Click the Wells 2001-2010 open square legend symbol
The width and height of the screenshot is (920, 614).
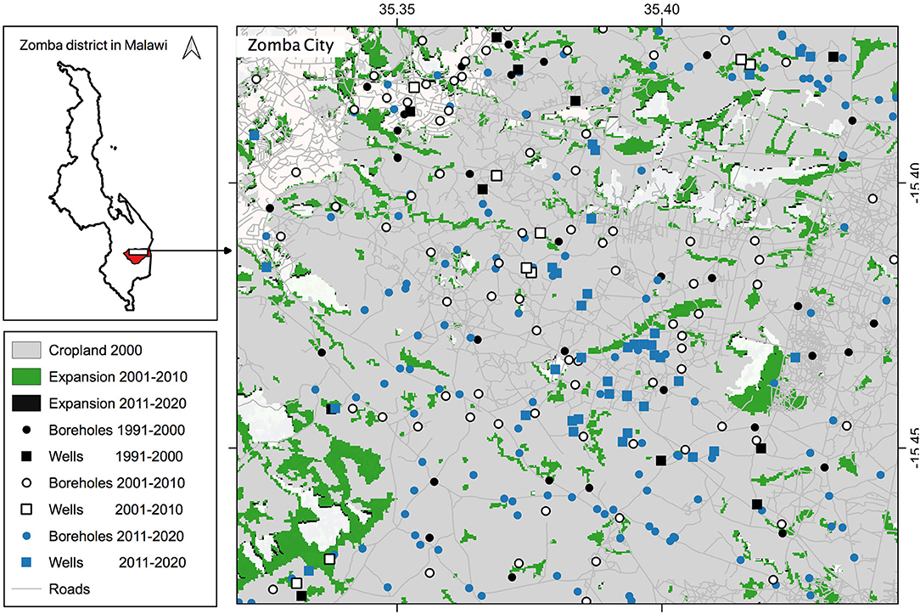(x=25, y=509)
